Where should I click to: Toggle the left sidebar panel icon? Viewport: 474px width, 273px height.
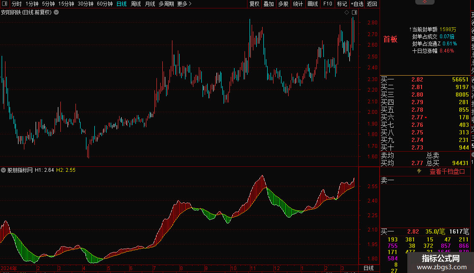pos(5,4)
